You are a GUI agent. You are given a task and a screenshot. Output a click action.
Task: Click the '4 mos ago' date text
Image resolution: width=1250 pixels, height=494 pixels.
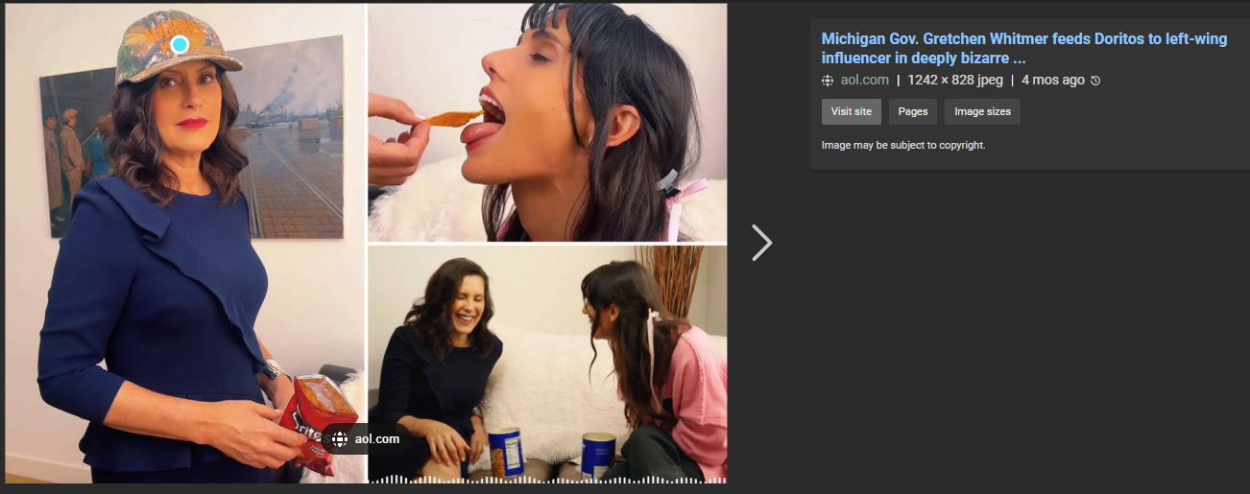coord(1052,81)
